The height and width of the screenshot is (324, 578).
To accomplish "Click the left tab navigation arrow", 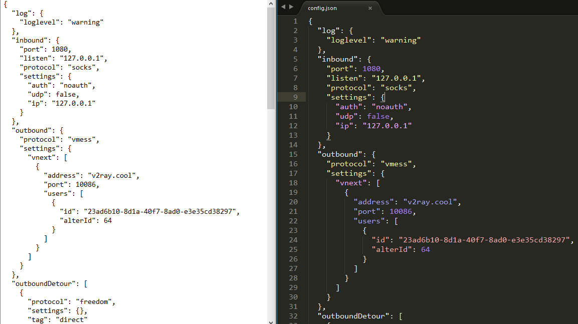I will tap(283, 7).
